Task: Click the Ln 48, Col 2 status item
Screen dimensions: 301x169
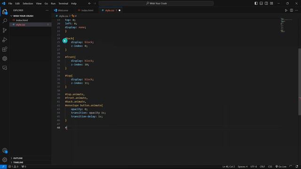Action: pos(229,167)
